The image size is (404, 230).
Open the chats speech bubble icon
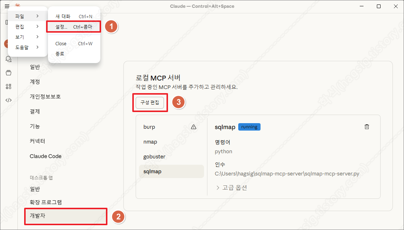tap(9, 59)
